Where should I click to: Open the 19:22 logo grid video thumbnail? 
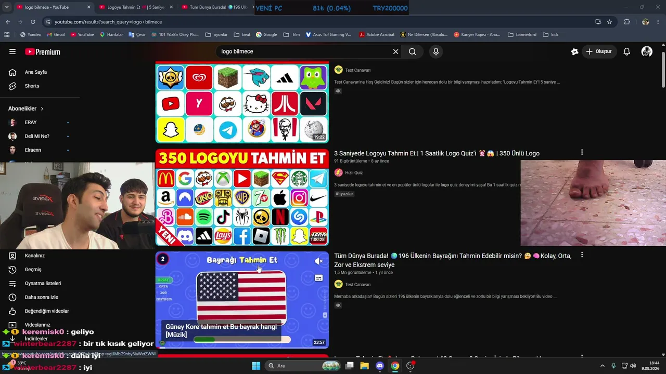coord(242,103)
